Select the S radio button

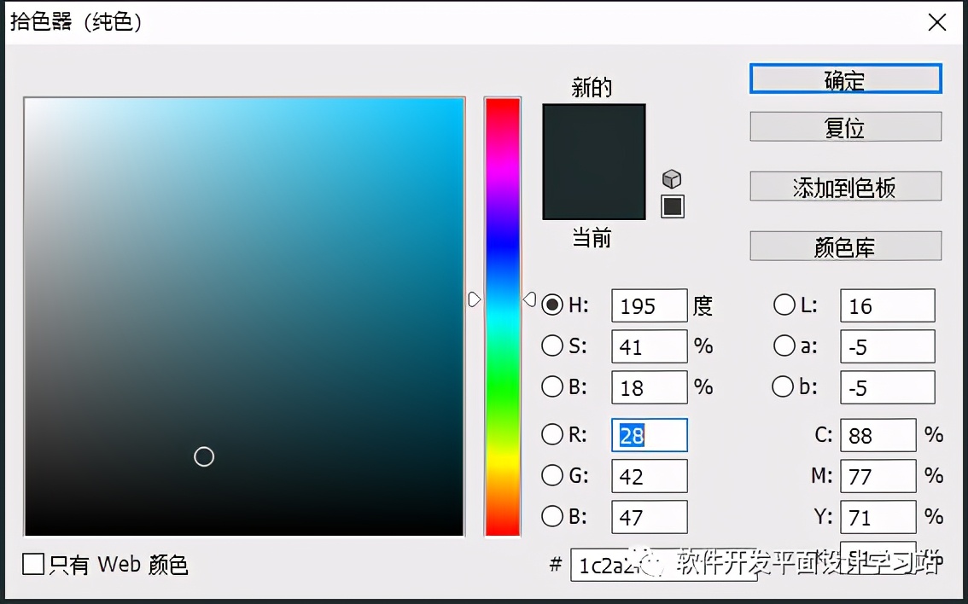pos(553,346)
